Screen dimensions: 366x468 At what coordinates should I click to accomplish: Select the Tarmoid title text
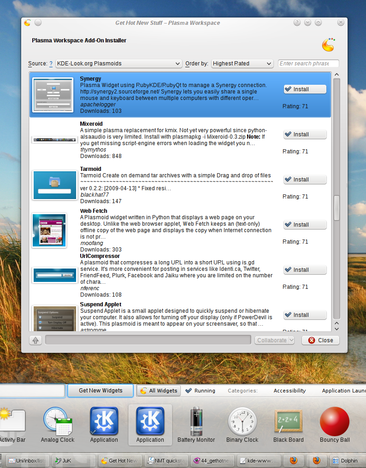[90, 169]
